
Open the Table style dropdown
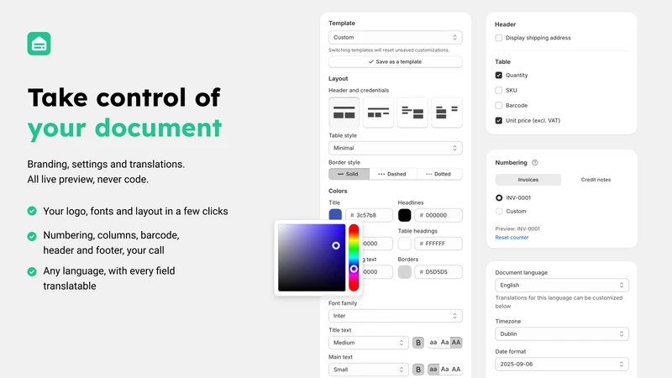[x=395, y=149]
